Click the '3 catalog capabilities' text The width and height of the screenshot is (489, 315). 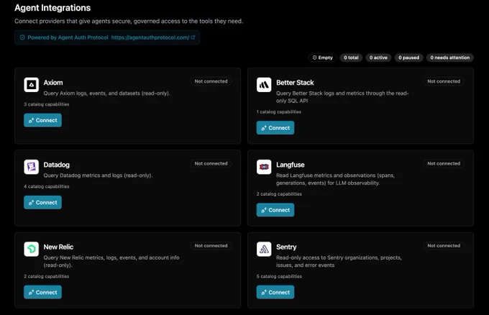[47, 104]
